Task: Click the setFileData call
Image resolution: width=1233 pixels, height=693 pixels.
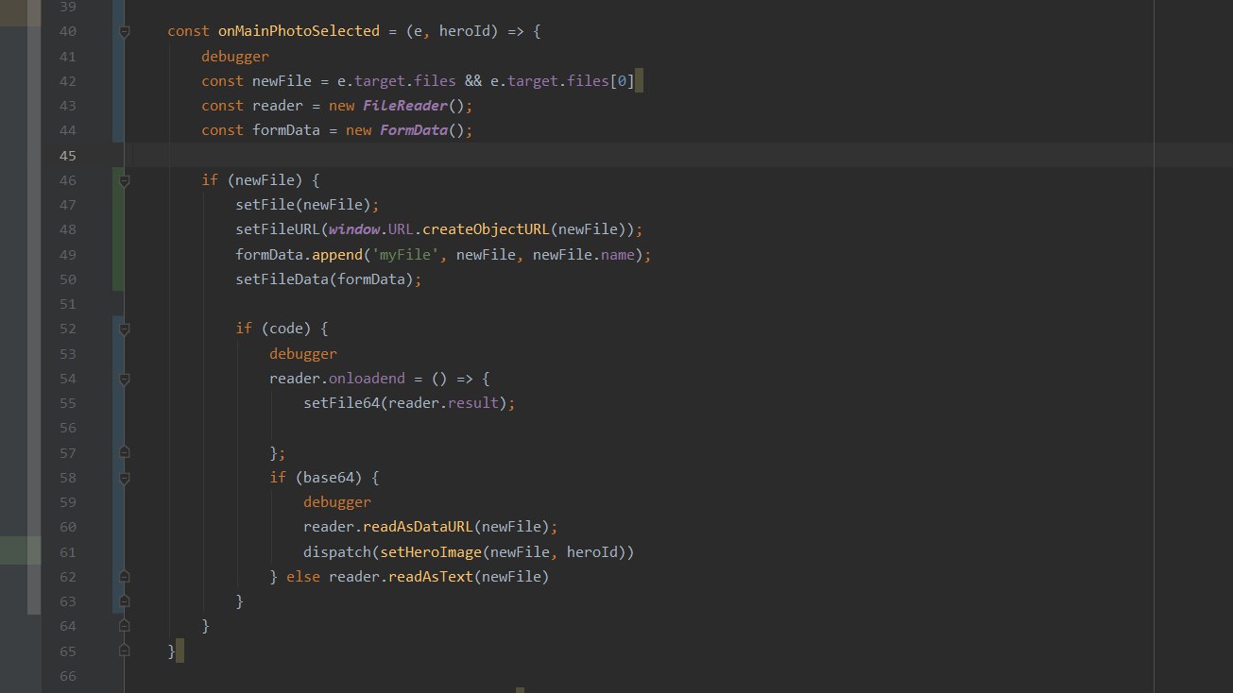Action: point(282,279)
